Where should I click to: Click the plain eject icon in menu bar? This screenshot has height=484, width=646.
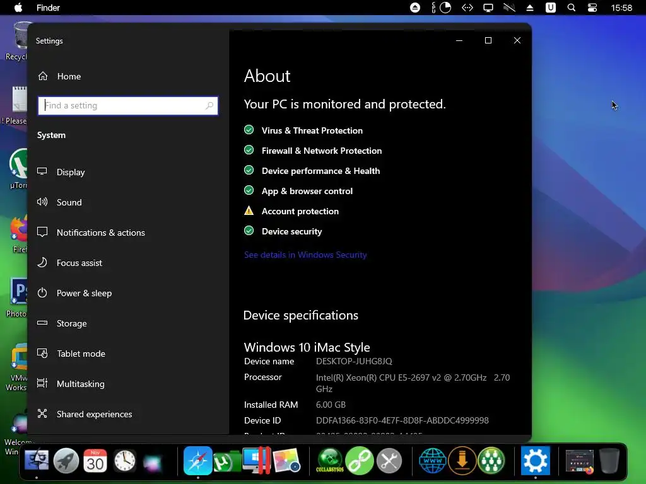530,8
